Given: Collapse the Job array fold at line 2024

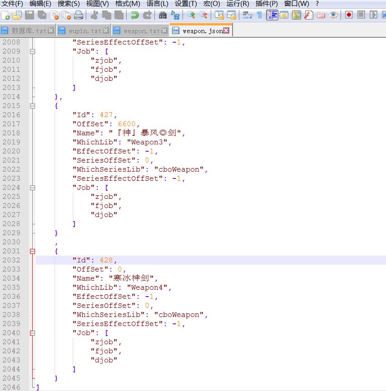Looking at the screenshot, I should [x=32, y=188].
